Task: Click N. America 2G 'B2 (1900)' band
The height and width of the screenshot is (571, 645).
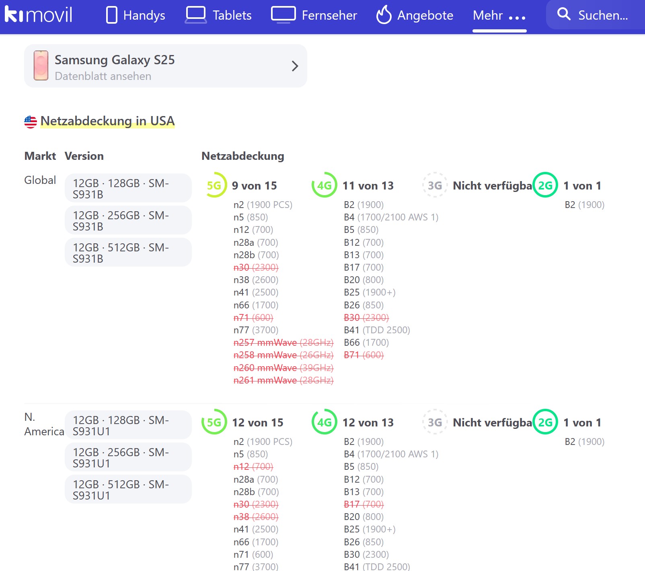Action: click(x=585, y=442)
